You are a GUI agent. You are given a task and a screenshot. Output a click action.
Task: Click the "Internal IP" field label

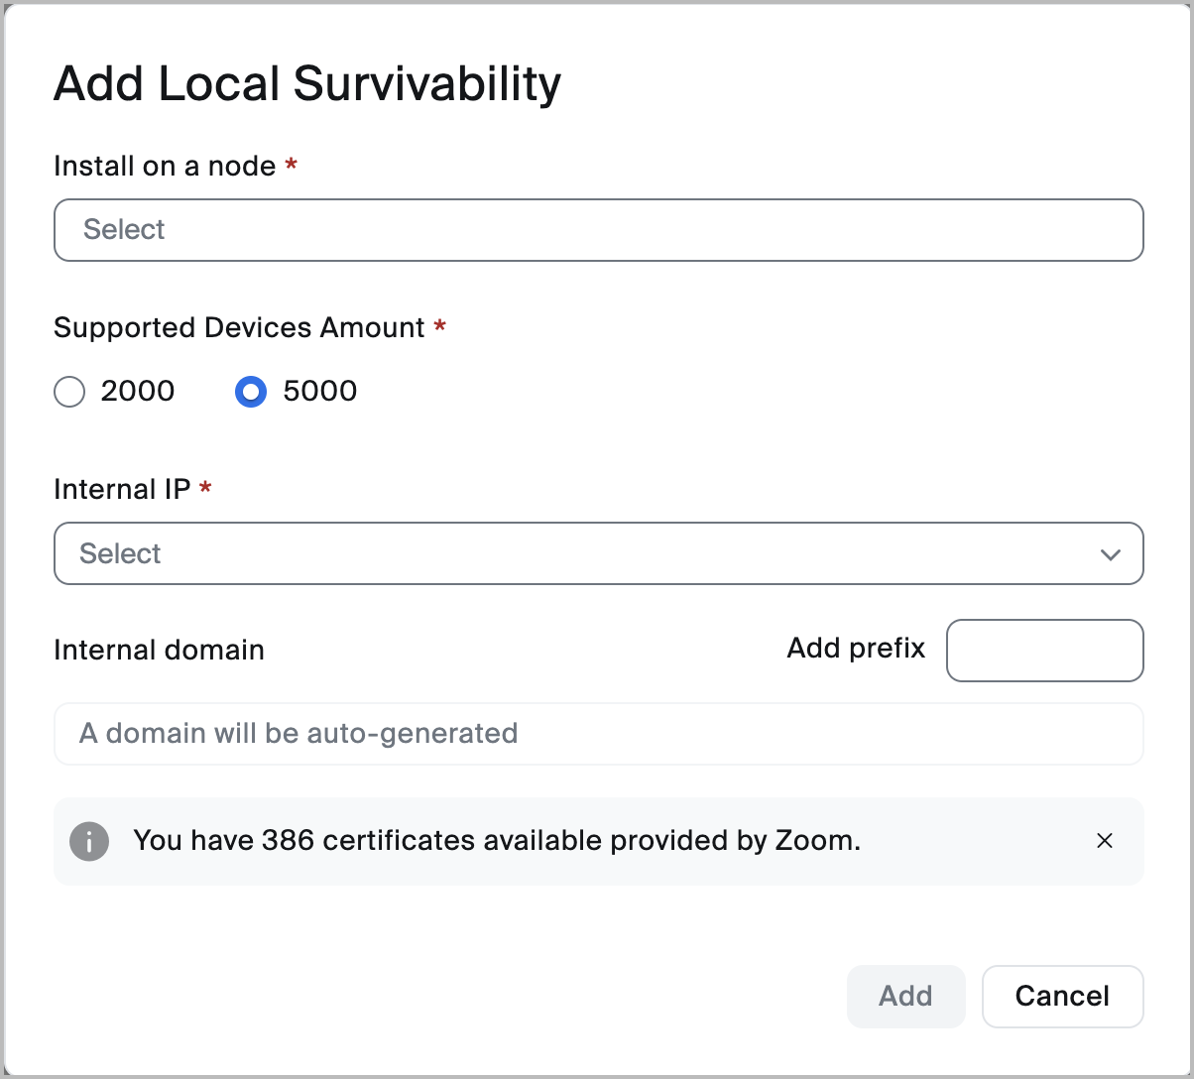[x=122, y=489]
